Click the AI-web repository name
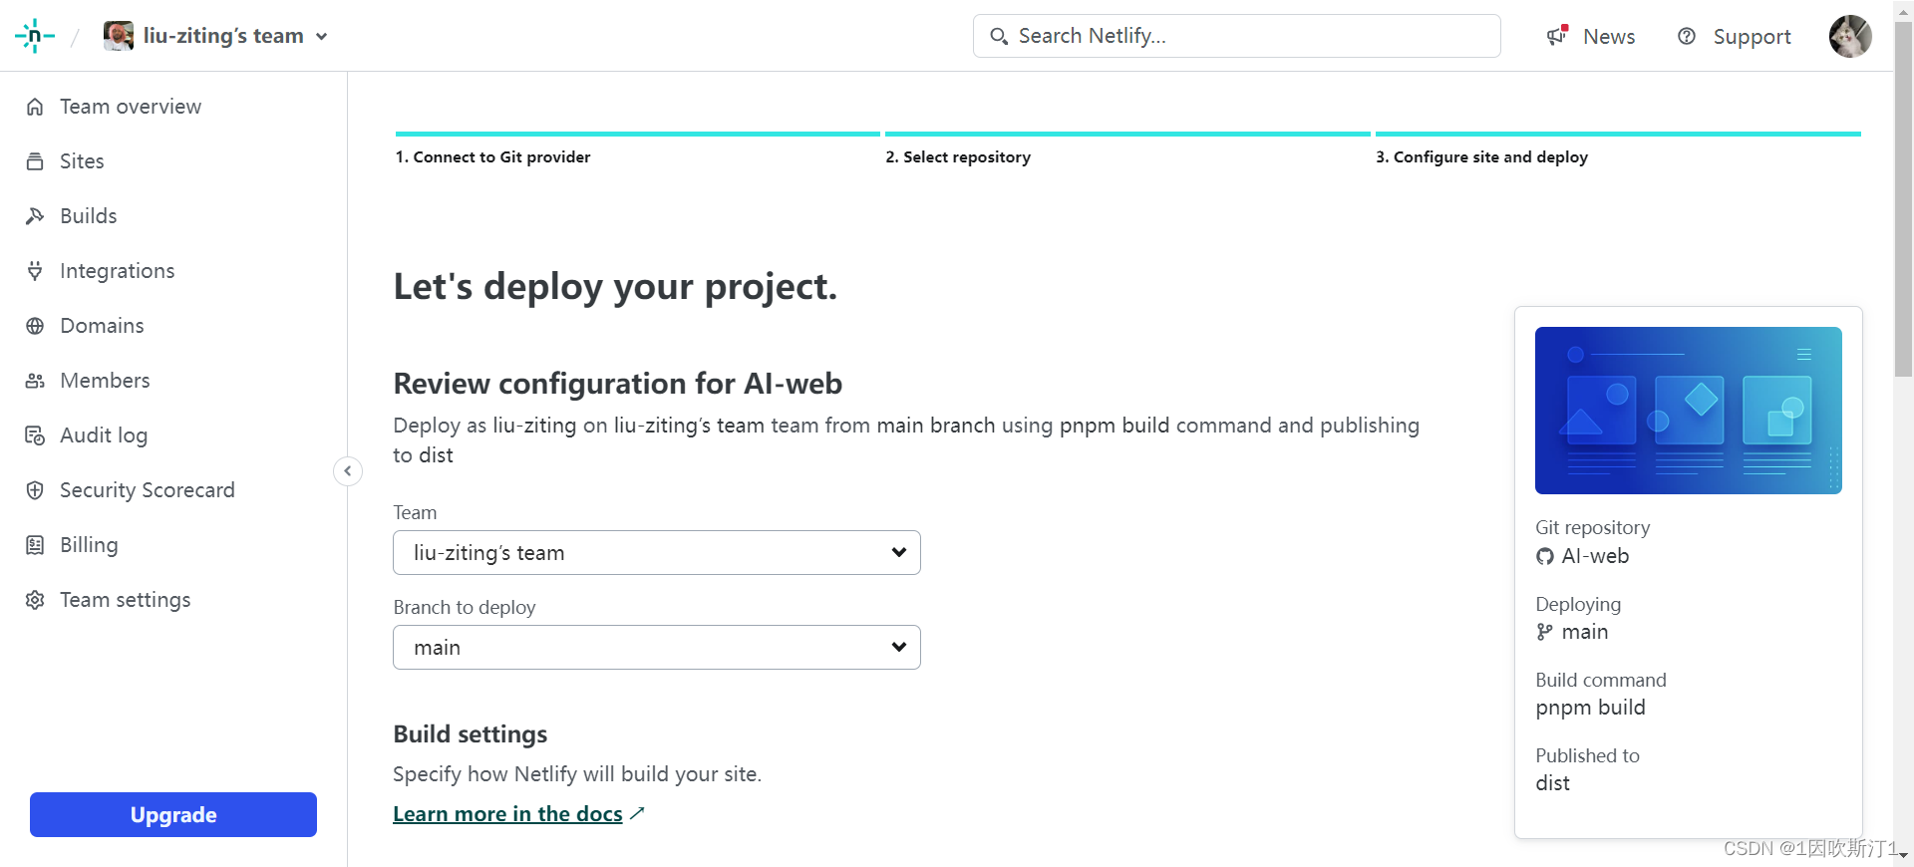 click(1595, 557)
